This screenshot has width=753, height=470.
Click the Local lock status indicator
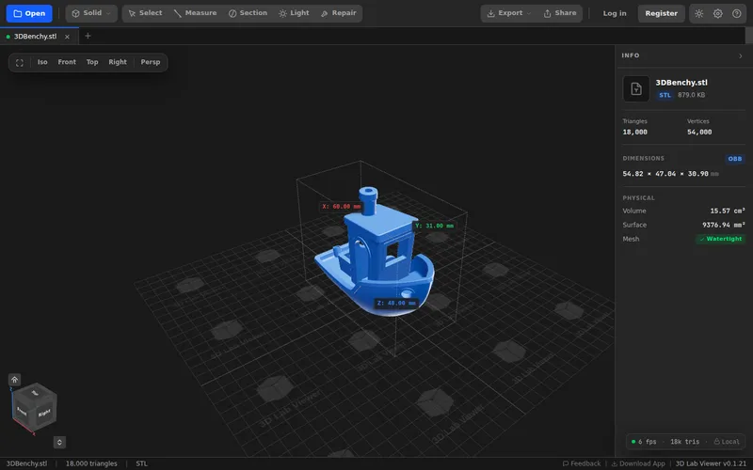pyautogui.click(x=727, y=442)
